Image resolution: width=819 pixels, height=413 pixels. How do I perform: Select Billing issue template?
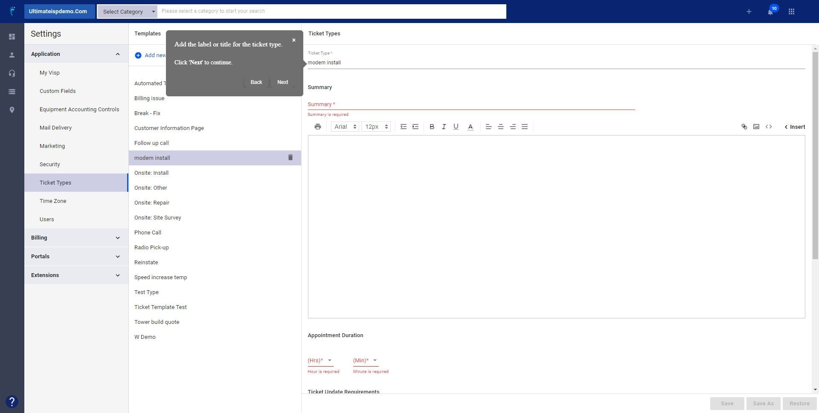[215, 98]
